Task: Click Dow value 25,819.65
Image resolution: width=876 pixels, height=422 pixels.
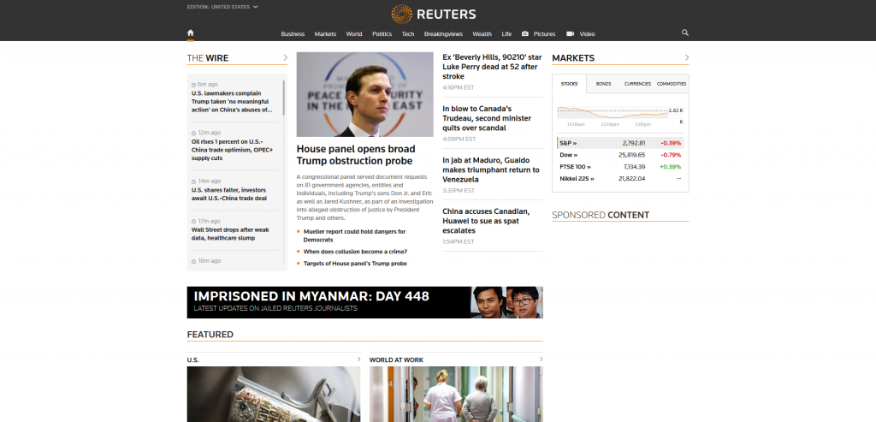Action: point(632,155)
